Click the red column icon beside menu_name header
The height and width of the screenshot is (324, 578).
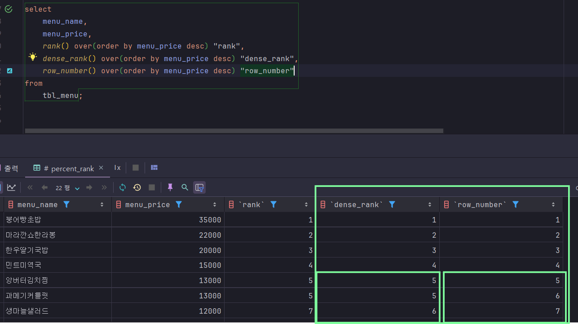[11, 204]
